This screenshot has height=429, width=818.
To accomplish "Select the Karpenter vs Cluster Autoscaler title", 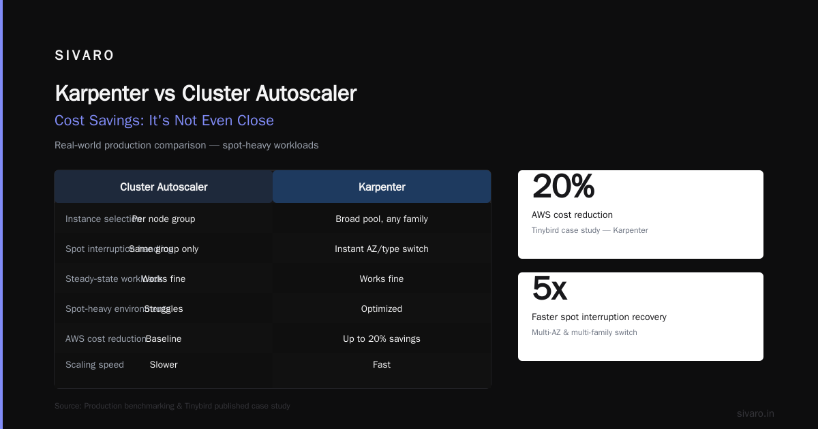I will tap(205, 93).
